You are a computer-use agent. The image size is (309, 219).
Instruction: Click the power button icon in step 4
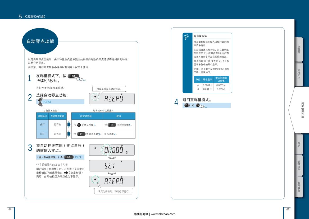point(187,105)
